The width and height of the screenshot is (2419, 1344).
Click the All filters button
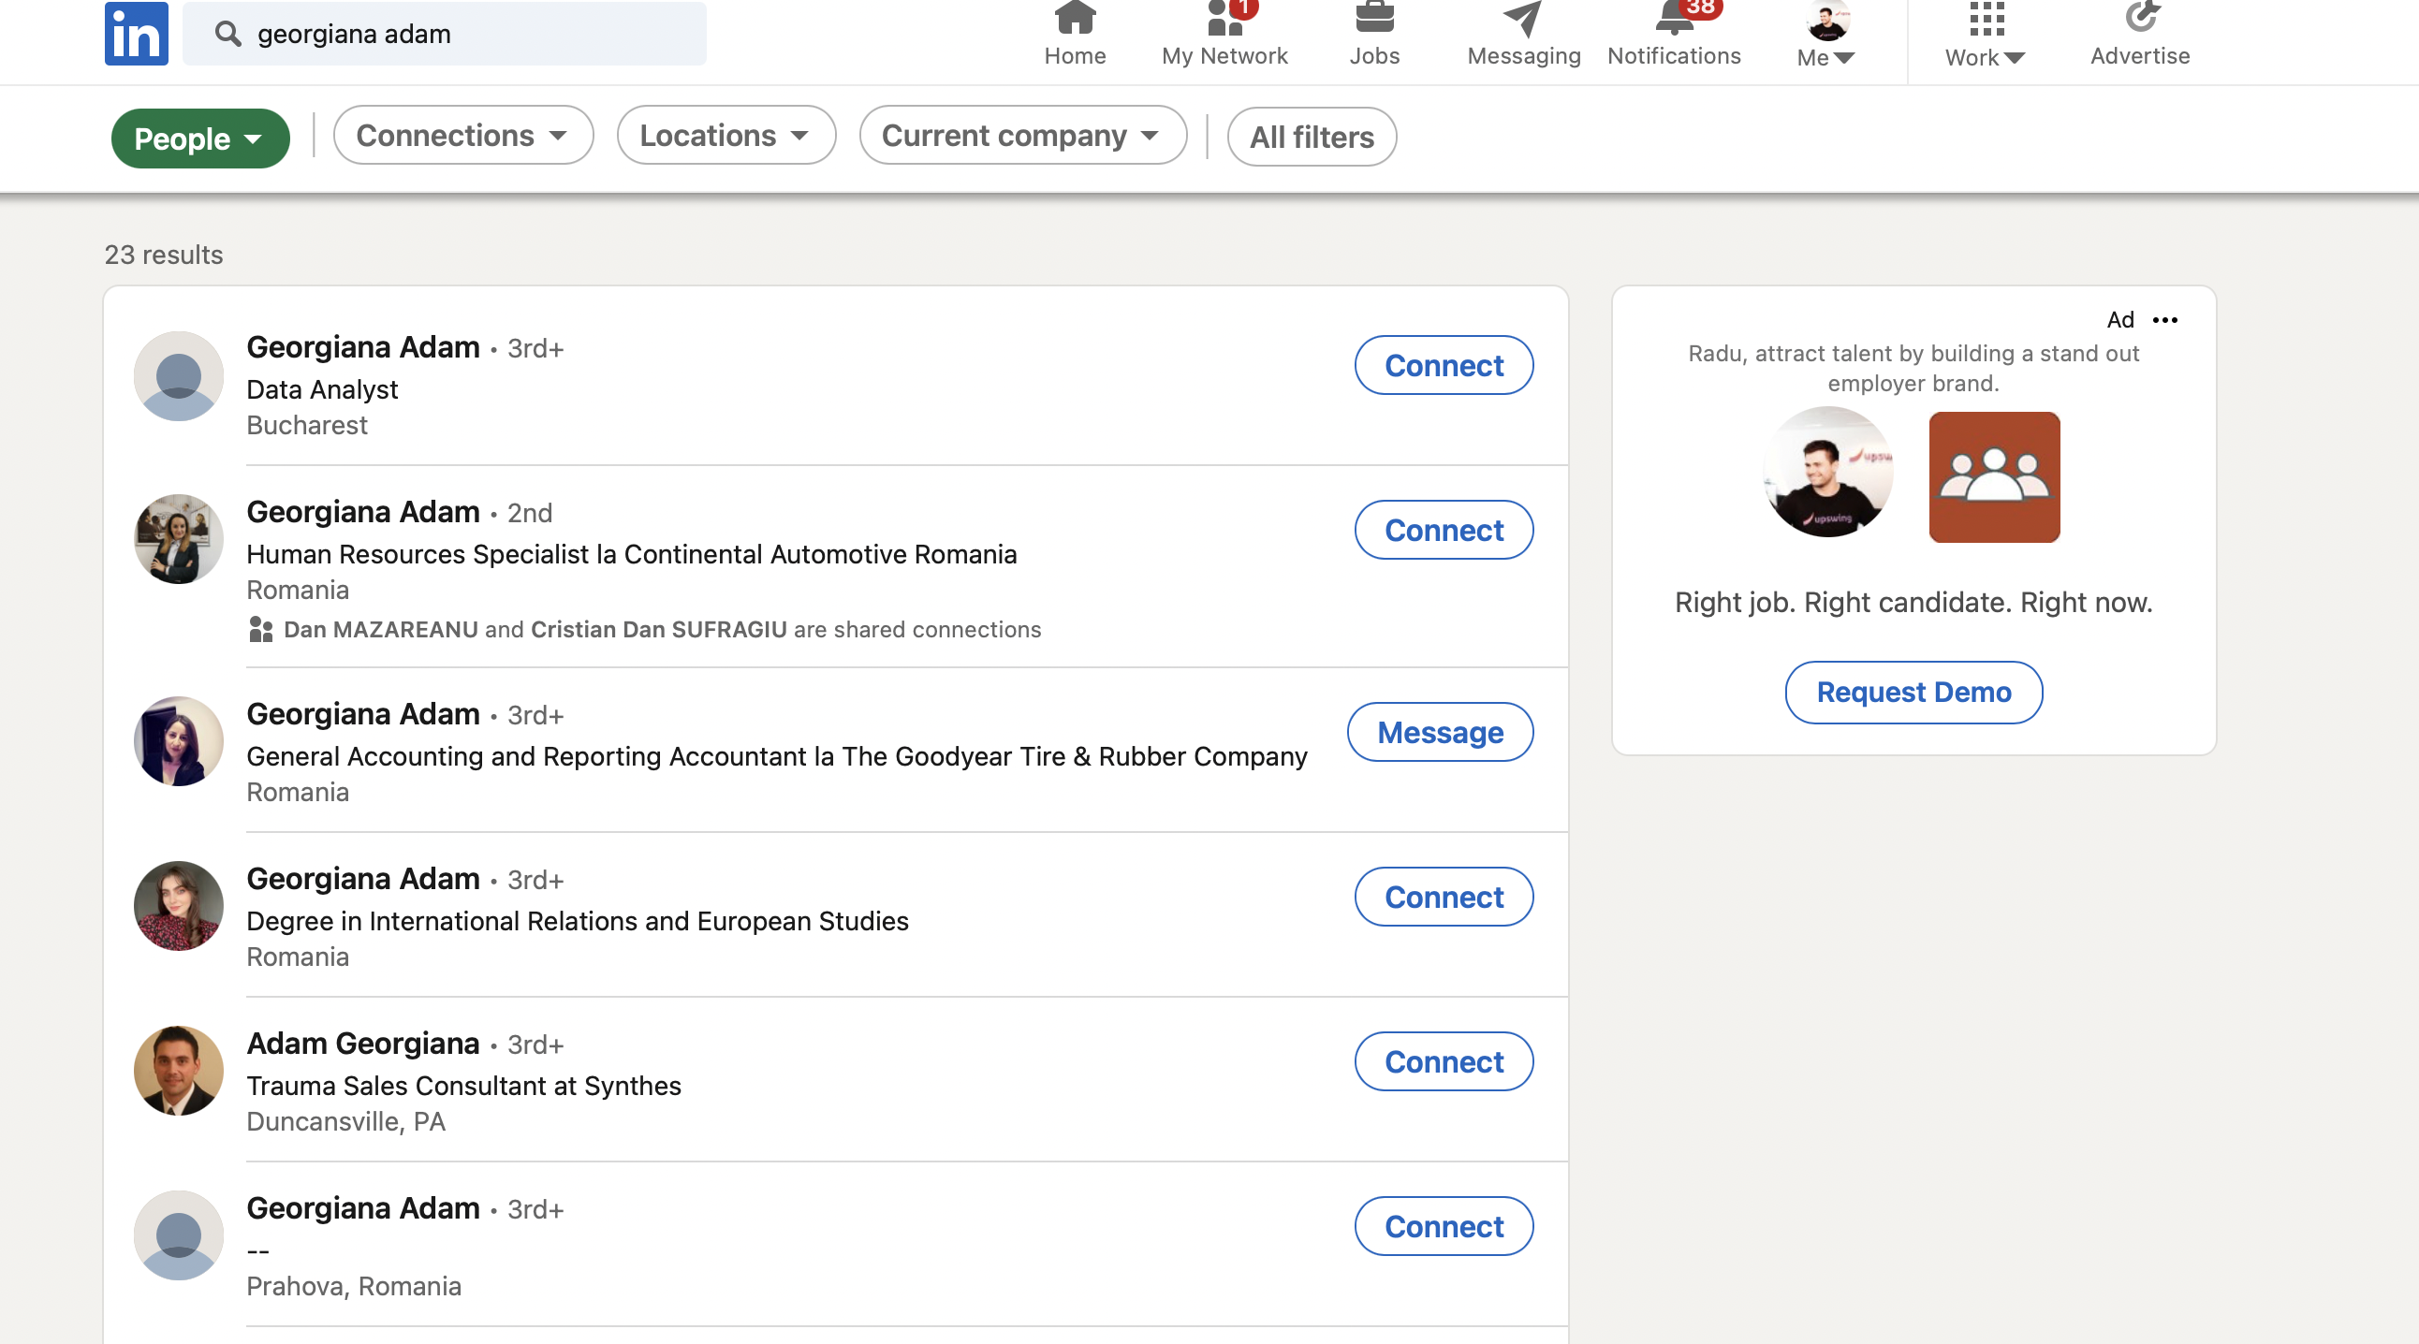pyautogui.click(x=1311, y=137)
